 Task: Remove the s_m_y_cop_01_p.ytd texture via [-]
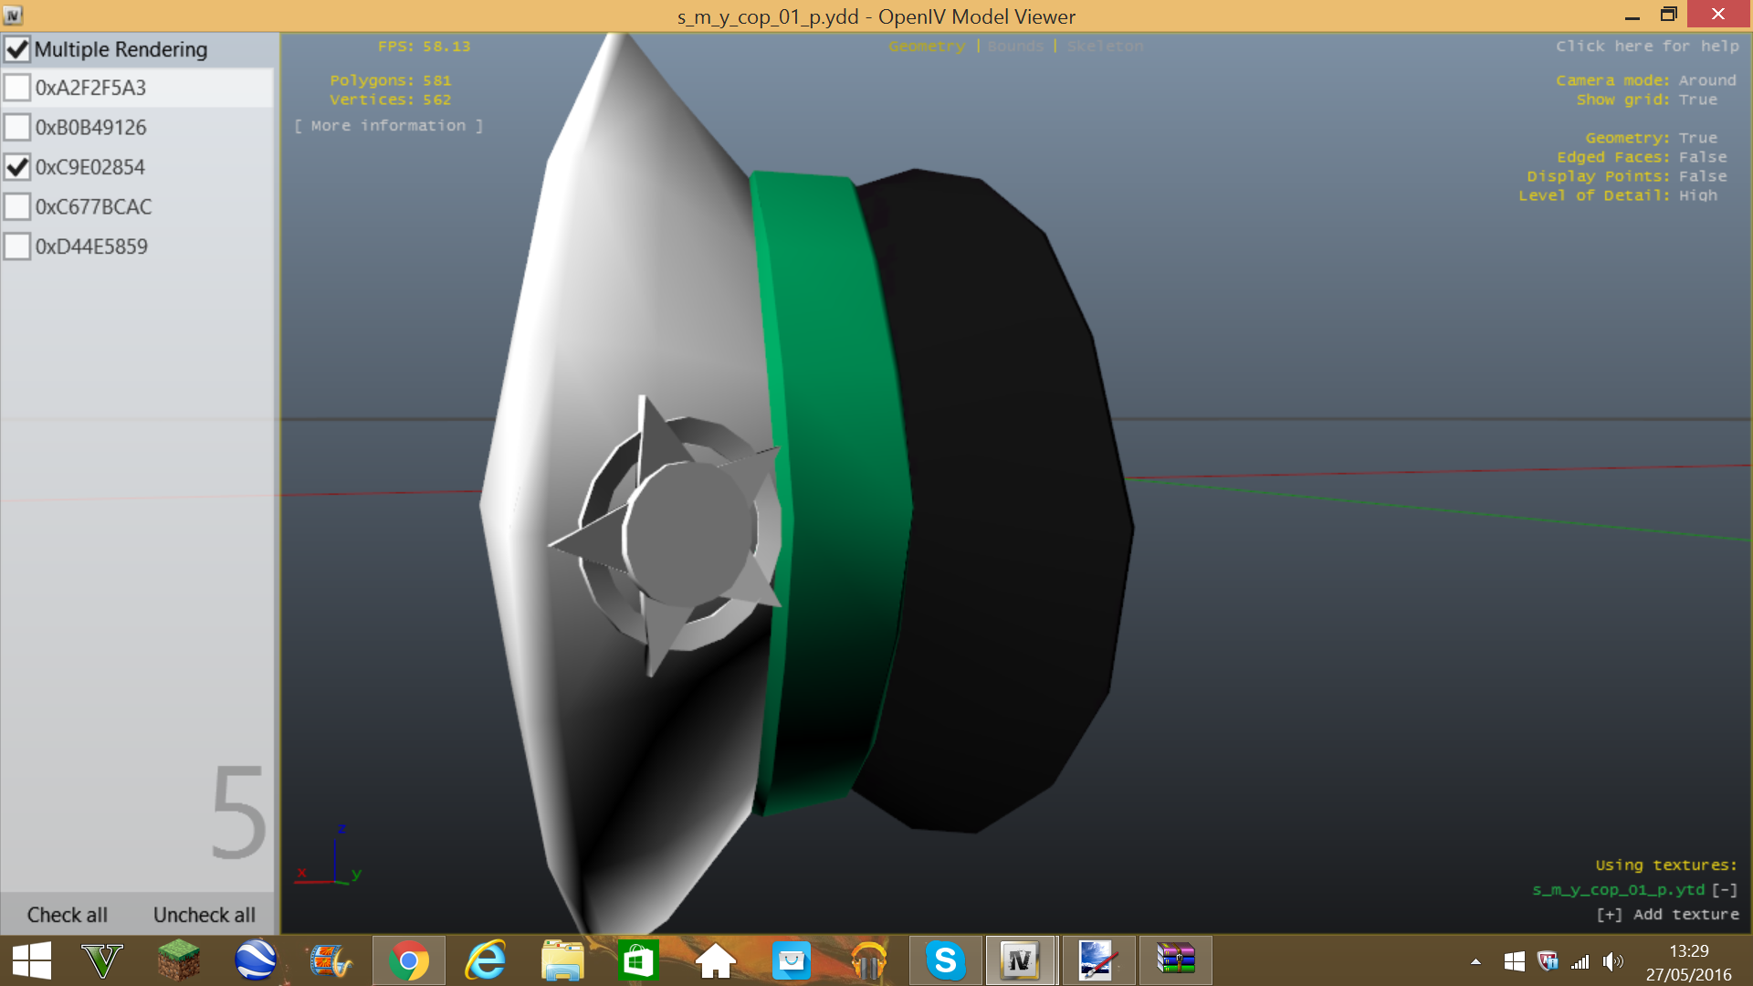coord(1724,889)
